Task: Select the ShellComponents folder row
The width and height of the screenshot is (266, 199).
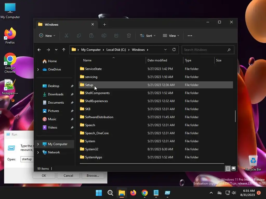Action: [156, 93]
